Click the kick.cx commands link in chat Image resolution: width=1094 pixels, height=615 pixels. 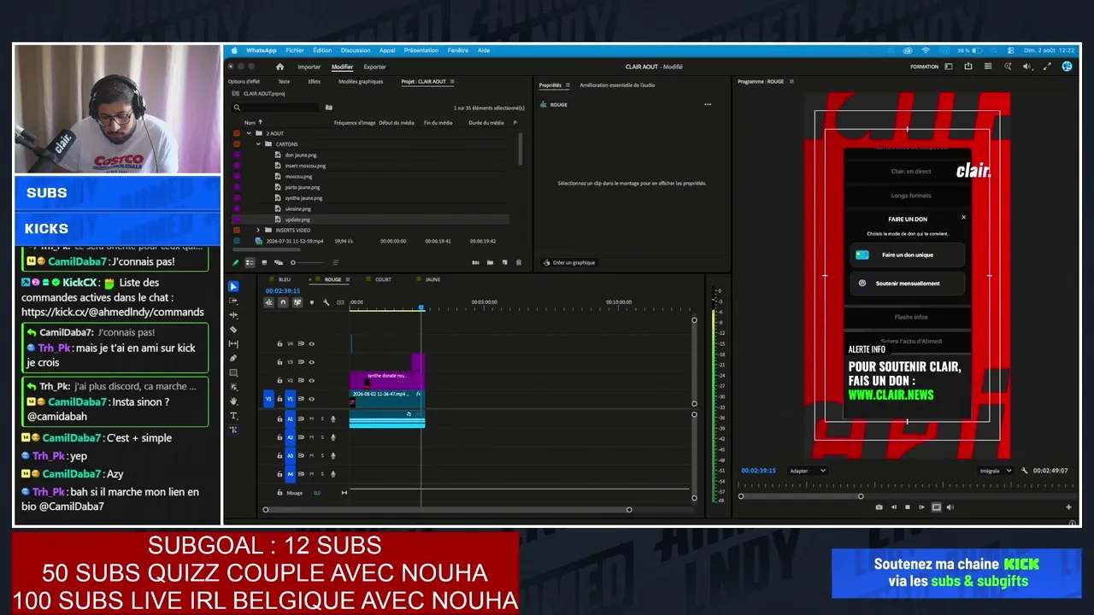[x=113, y=313]
